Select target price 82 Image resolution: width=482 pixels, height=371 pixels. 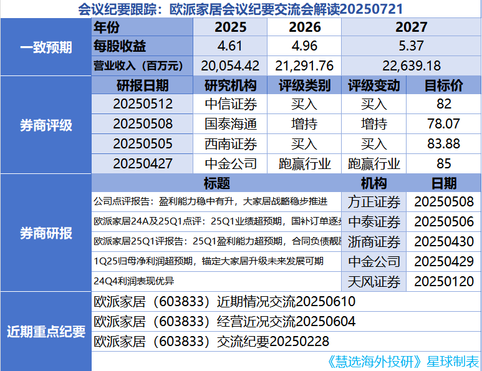pos(444,104)
